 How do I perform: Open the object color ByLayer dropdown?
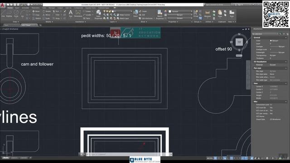coord(180,11)
